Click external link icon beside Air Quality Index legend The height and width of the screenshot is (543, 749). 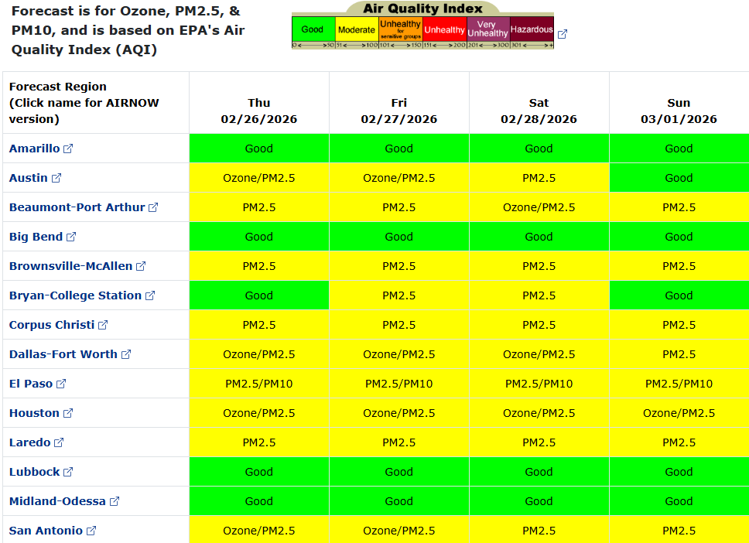(563, 34)
